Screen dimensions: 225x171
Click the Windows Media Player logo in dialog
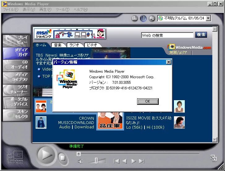tap(67, 79)
